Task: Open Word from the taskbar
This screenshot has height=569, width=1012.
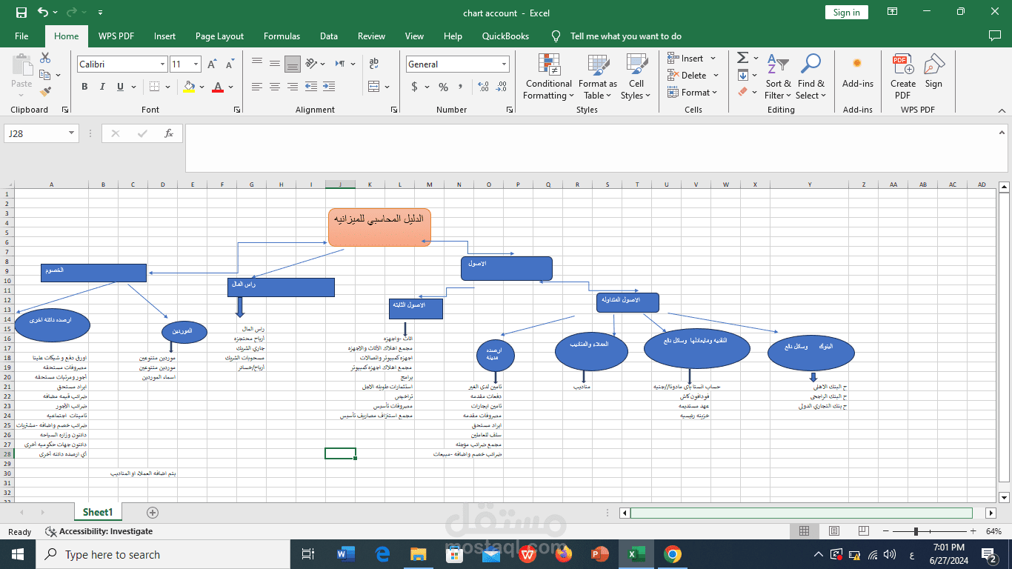Action: click(346, 554)
